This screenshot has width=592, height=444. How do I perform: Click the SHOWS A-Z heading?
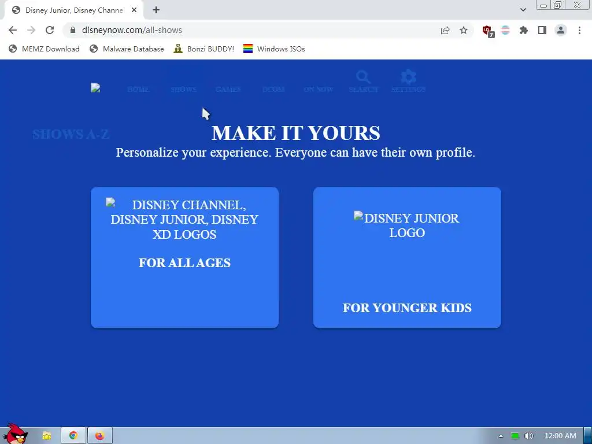[x=71, y=134]
